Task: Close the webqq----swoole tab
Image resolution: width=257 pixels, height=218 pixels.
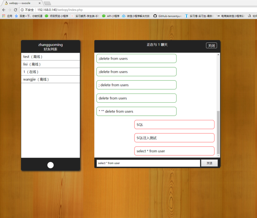Action: 40,3
